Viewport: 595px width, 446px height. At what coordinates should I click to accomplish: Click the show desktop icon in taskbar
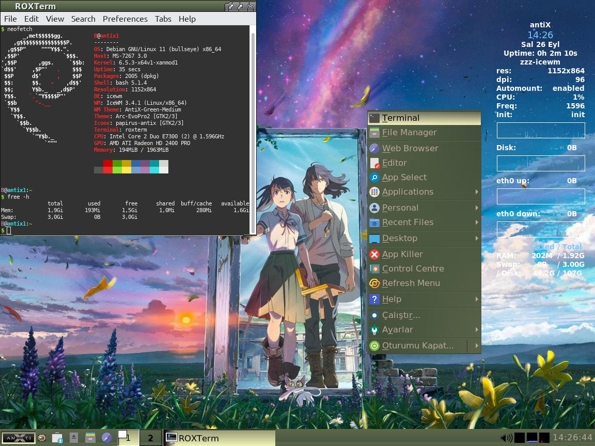pos(42,438)
